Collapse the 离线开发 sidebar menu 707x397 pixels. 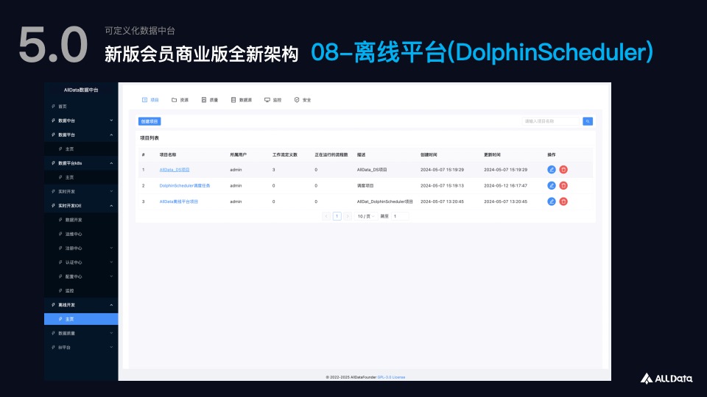81,304
